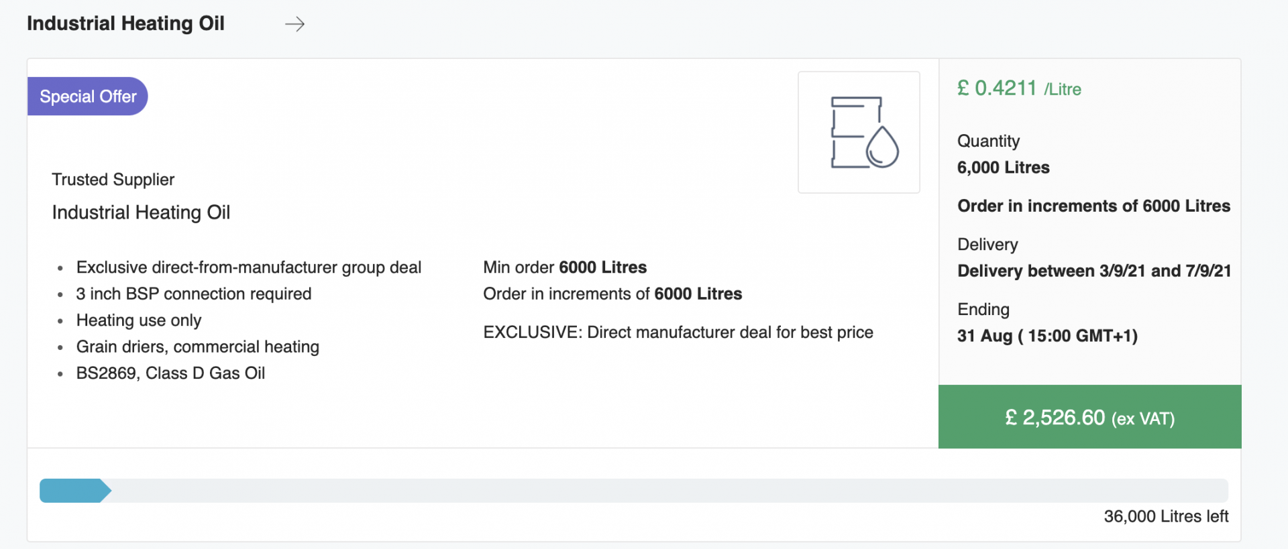Click the £0.4211 /Litre price
Viewport: 1288px width, 549px height.
1019,88
